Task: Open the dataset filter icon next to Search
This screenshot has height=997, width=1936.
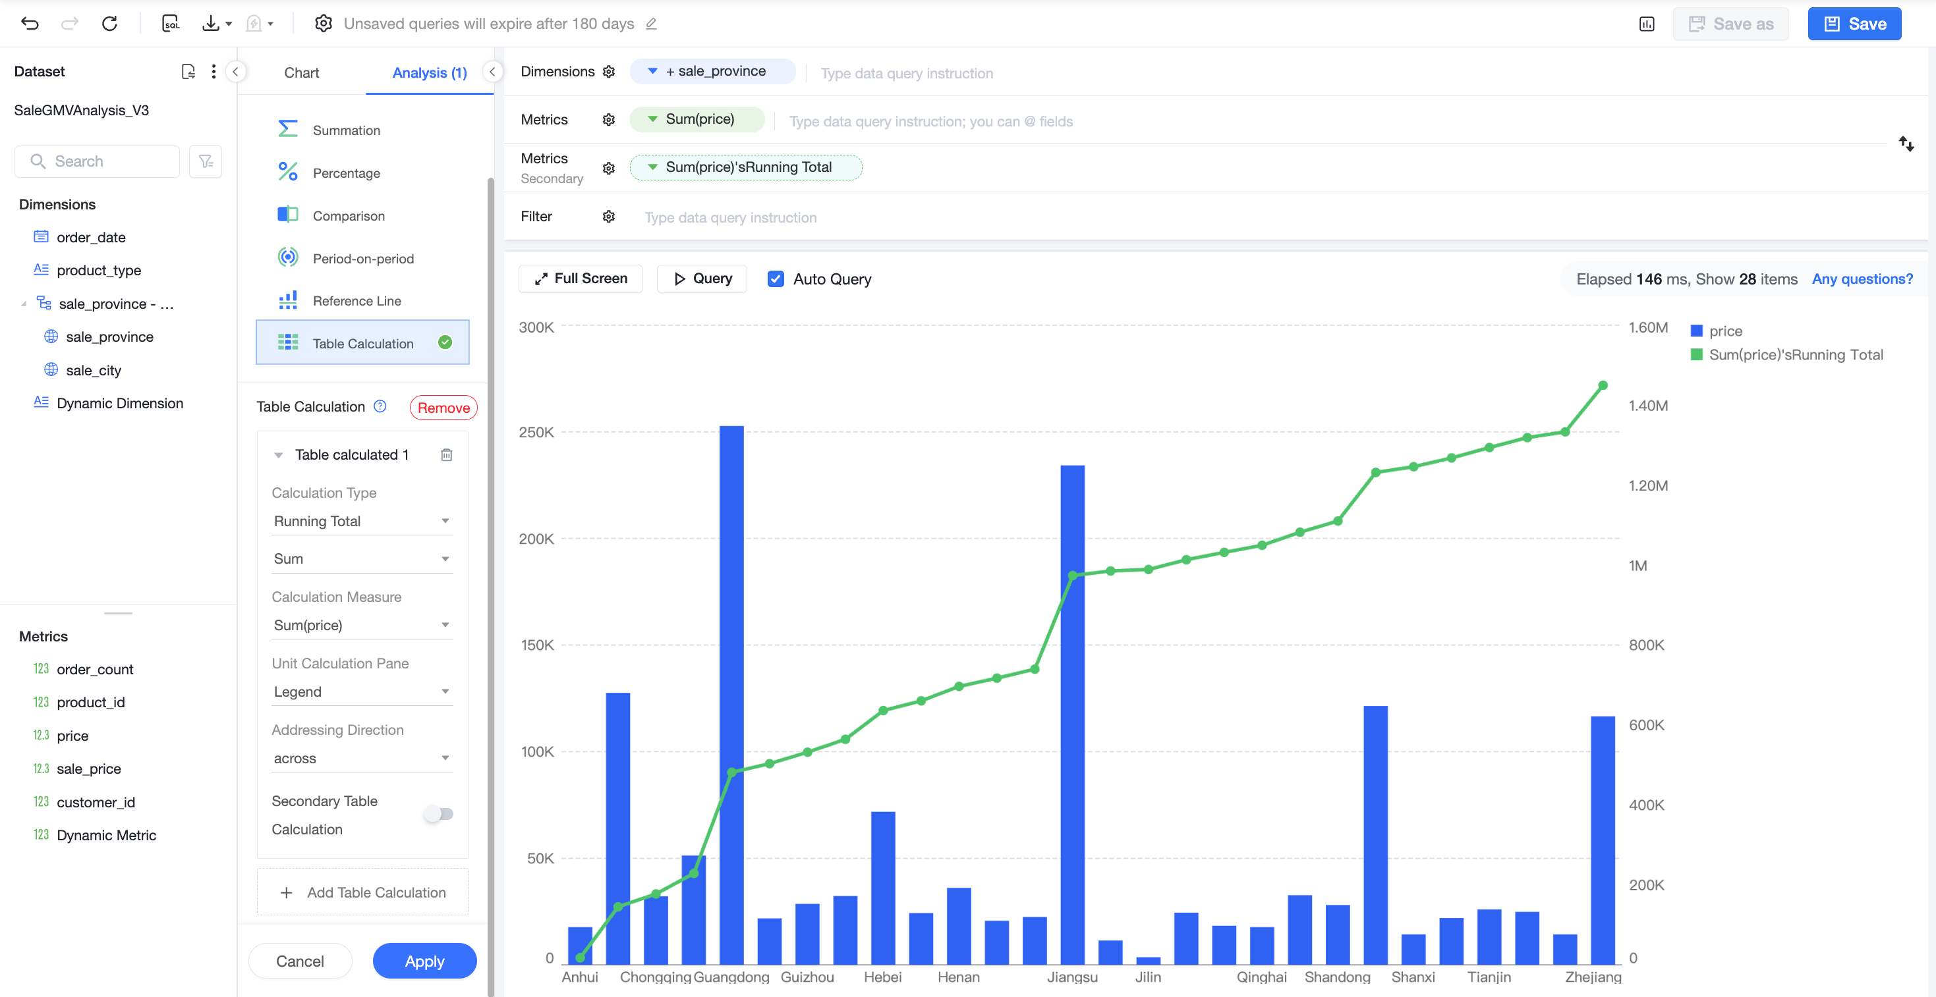Action: [205, 161]
